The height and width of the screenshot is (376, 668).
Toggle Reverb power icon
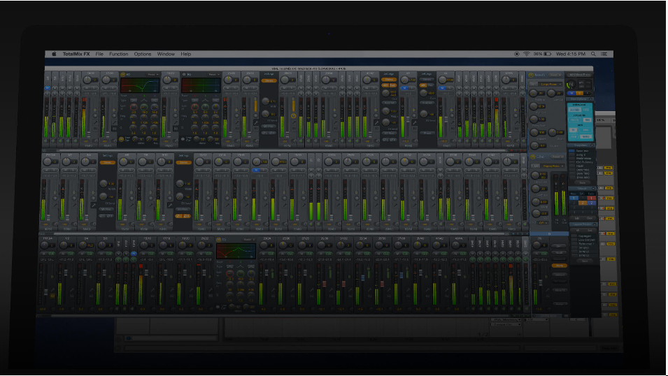(x=530, y=75)
